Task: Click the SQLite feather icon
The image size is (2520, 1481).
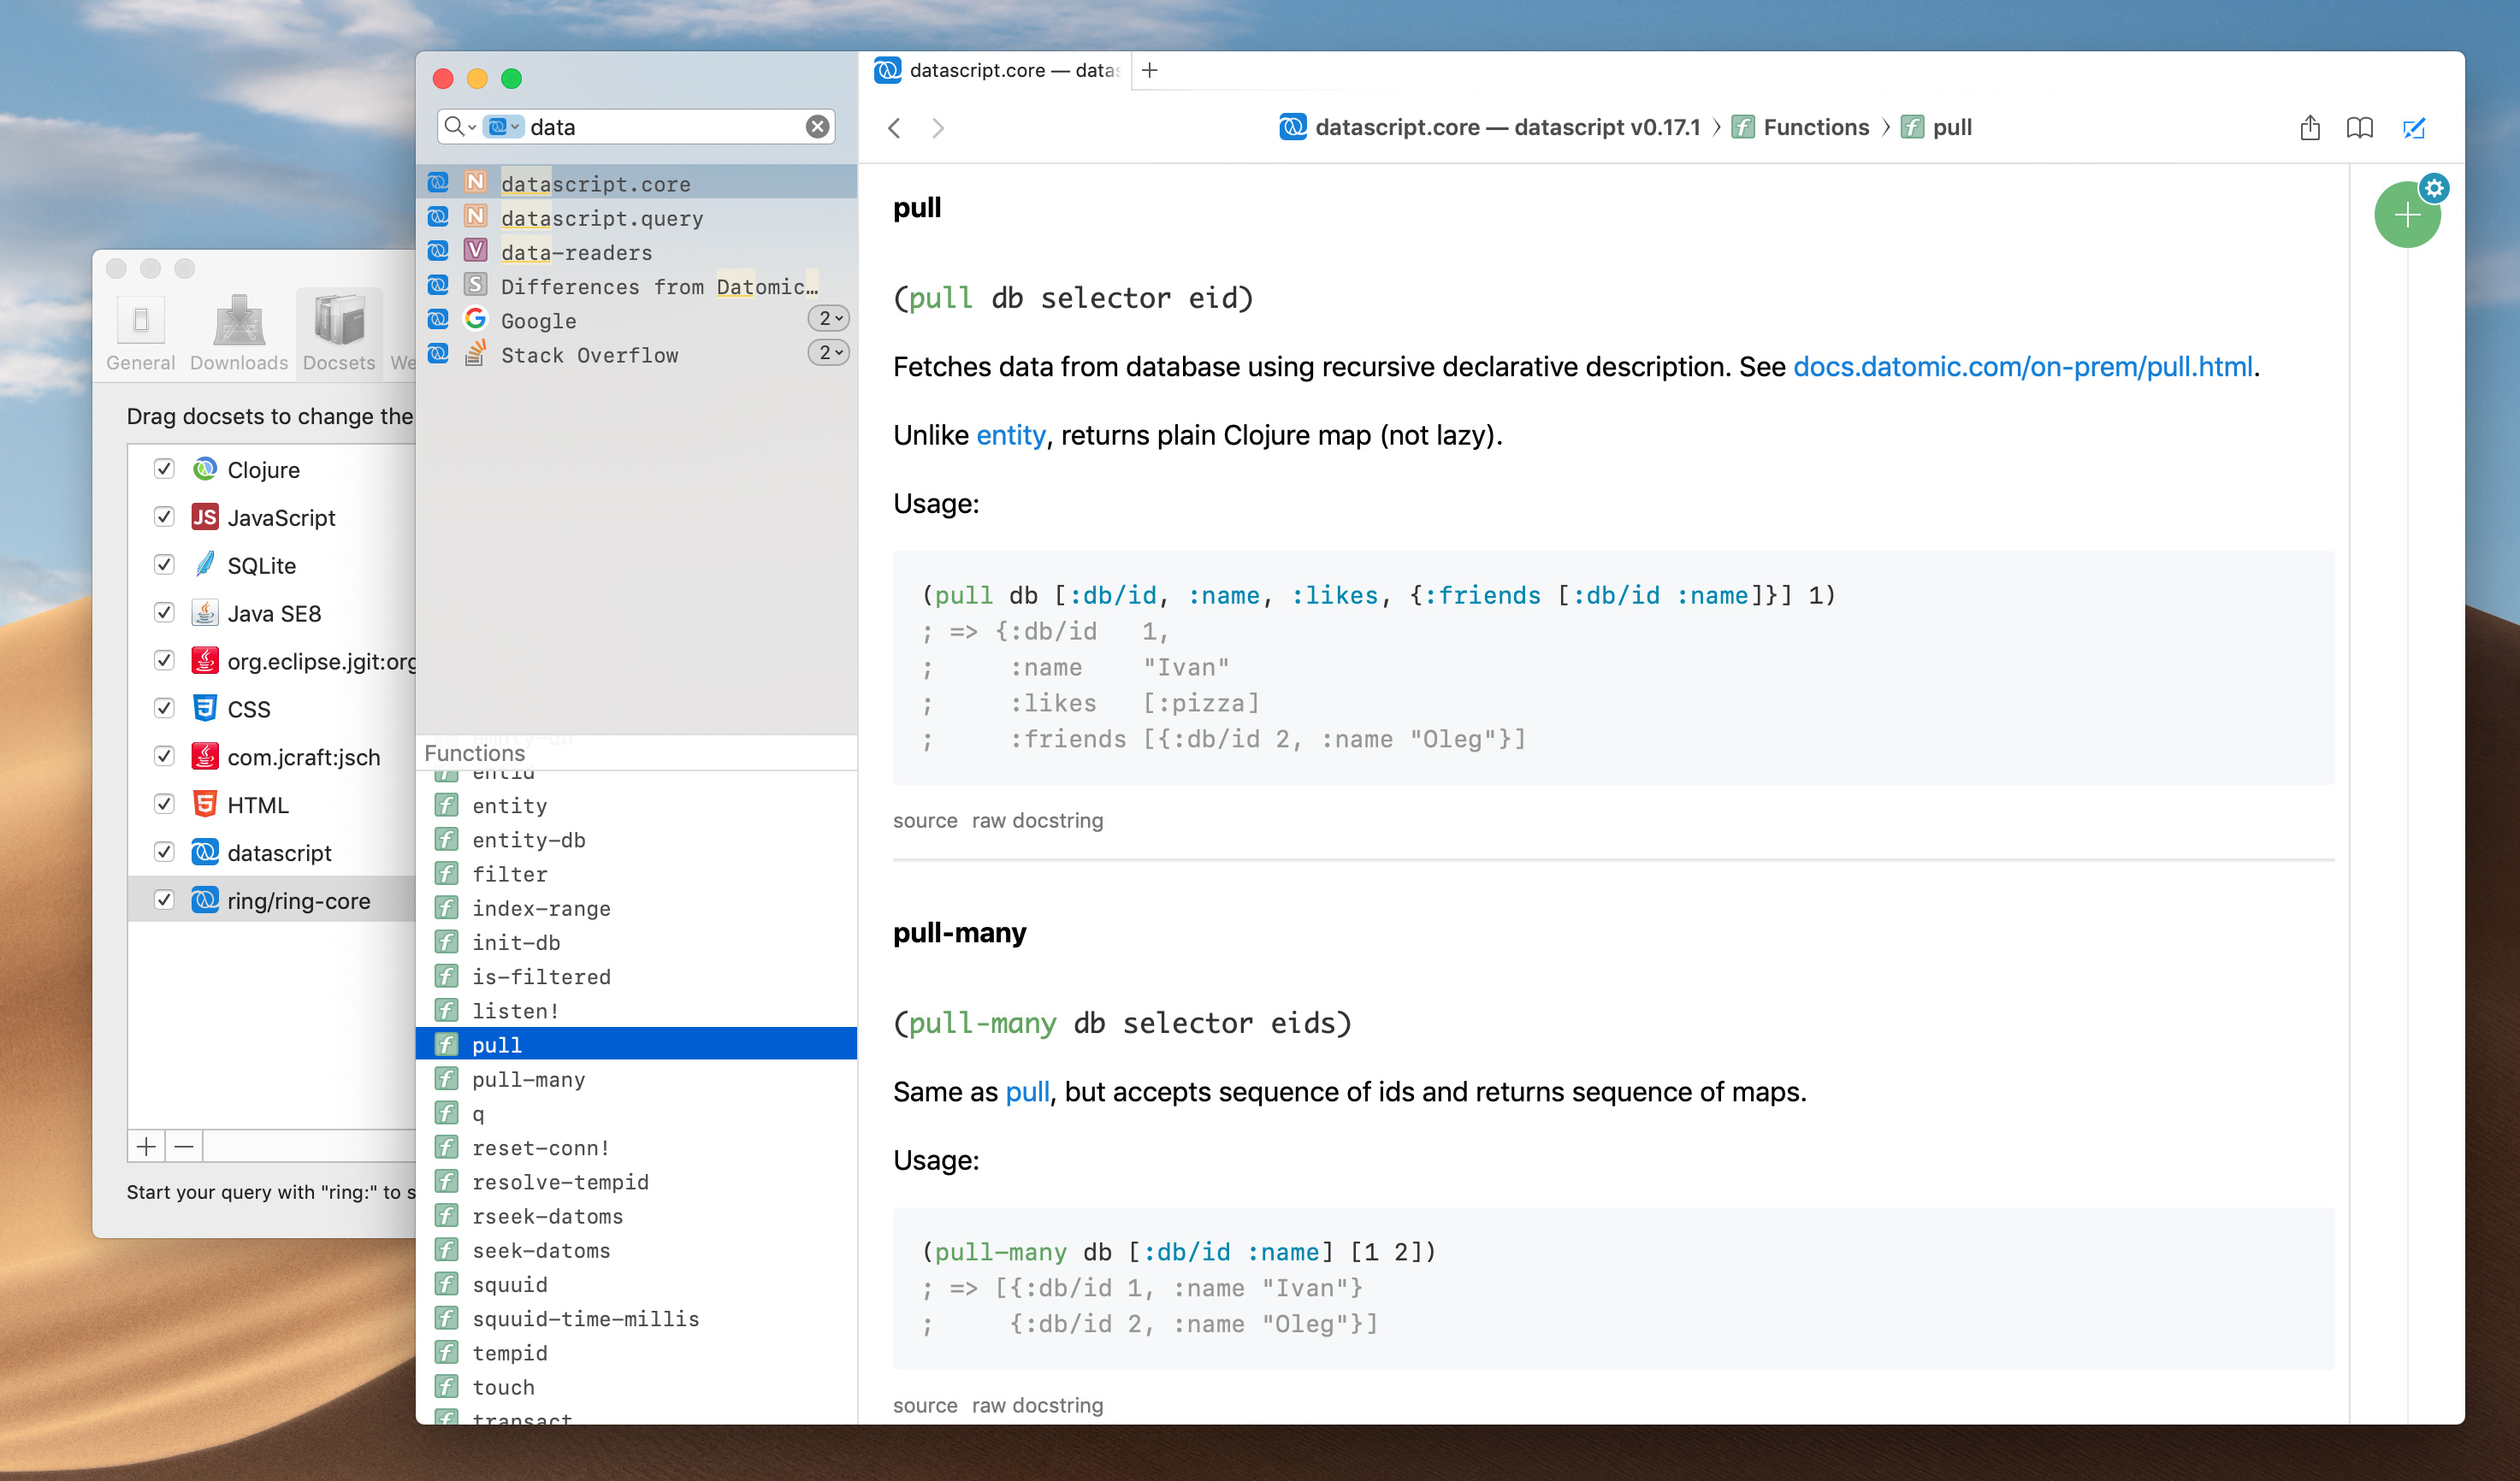Action: (x=205, y=564)
